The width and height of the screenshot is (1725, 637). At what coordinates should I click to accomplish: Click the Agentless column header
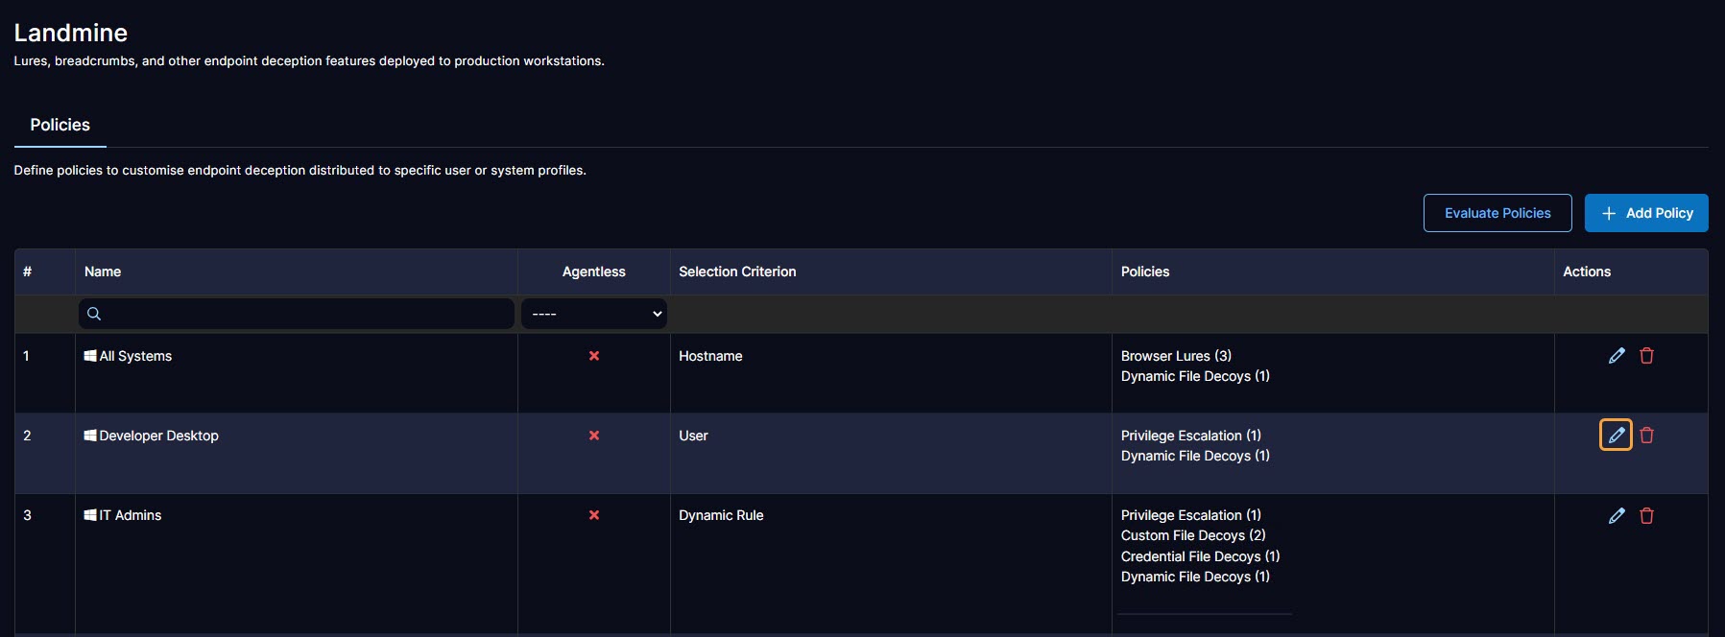click(x=593, y=271)
